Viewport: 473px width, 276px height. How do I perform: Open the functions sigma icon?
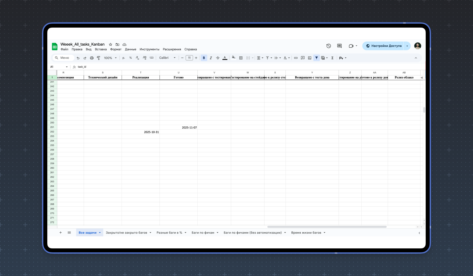click(332, 58)
